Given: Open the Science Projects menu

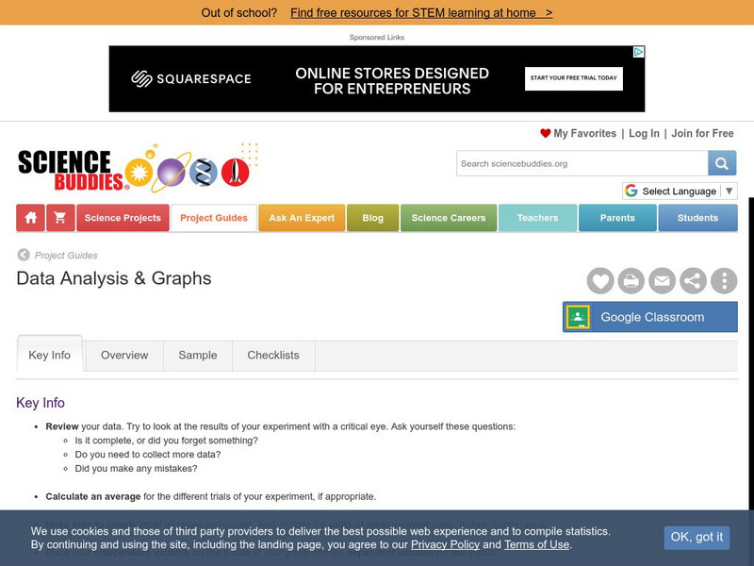Looking at the screenshot, I should (x=123, y=218).
